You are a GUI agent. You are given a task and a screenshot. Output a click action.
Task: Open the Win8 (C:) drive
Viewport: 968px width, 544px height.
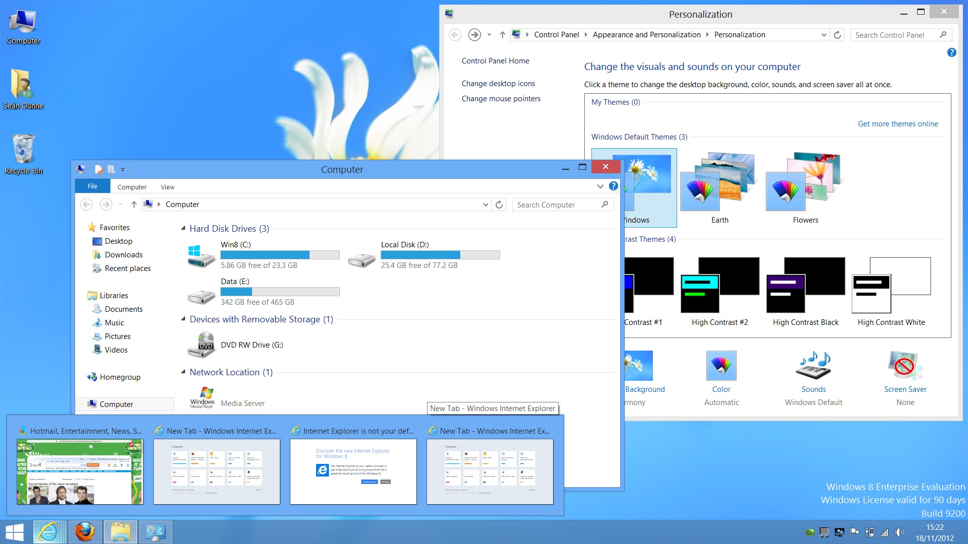pyautogui.click(x=263, y=255)
